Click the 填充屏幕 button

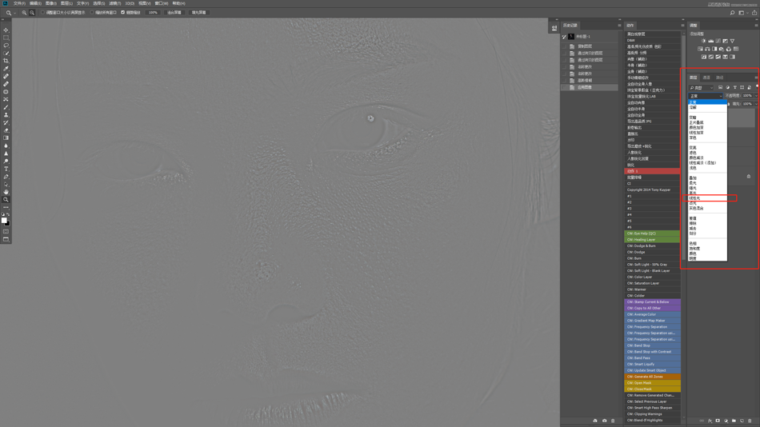[198, 13]
